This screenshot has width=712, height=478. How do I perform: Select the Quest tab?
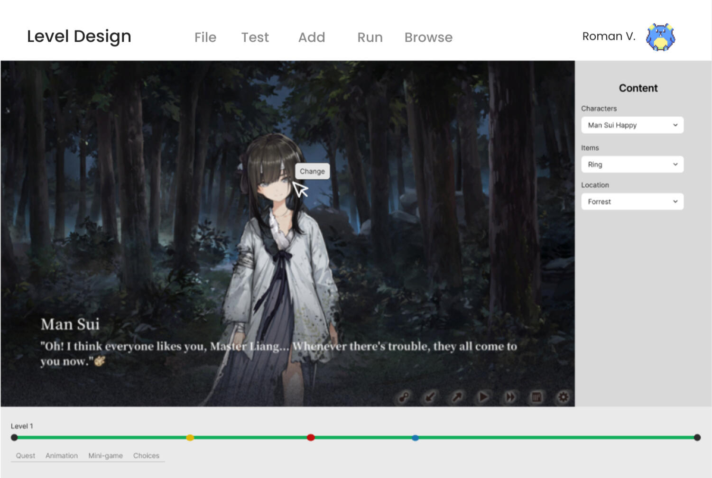pos(26,456)
